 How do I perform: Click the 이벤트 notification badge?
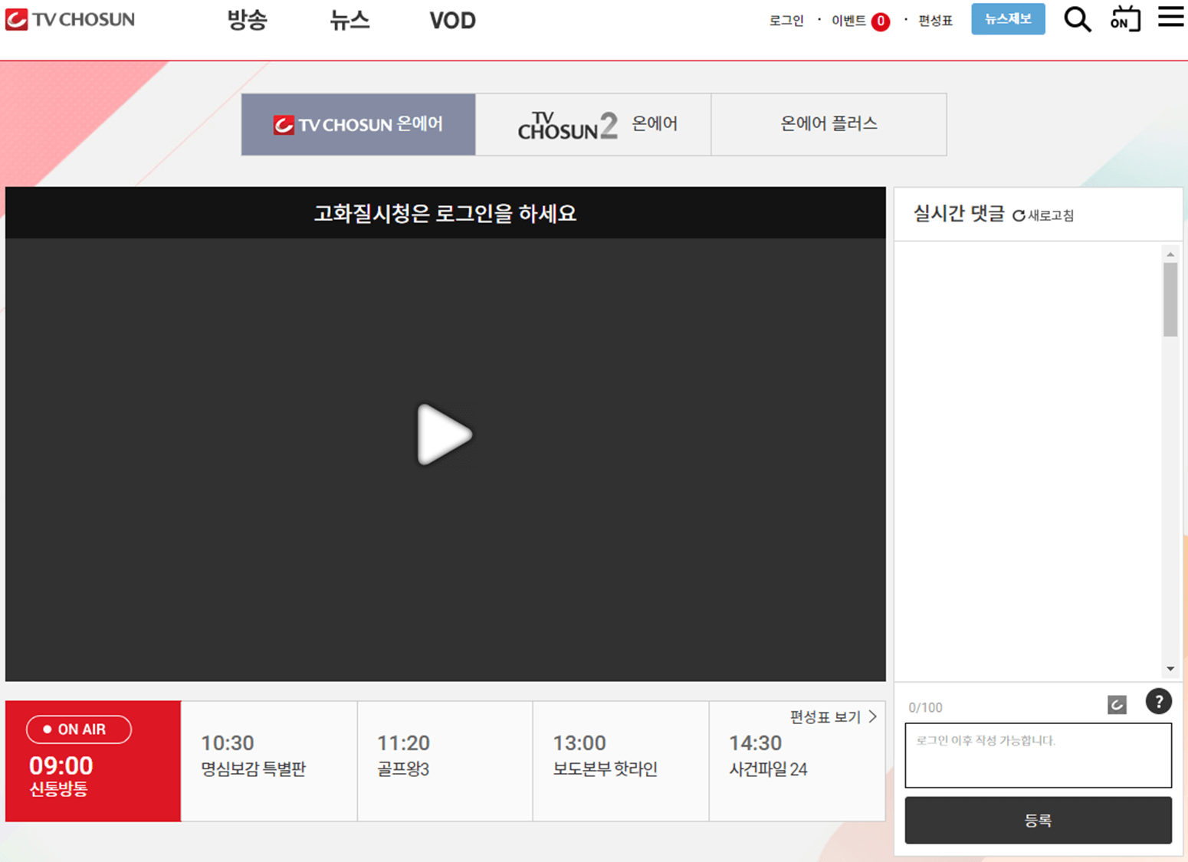click(x=879, y=21)
